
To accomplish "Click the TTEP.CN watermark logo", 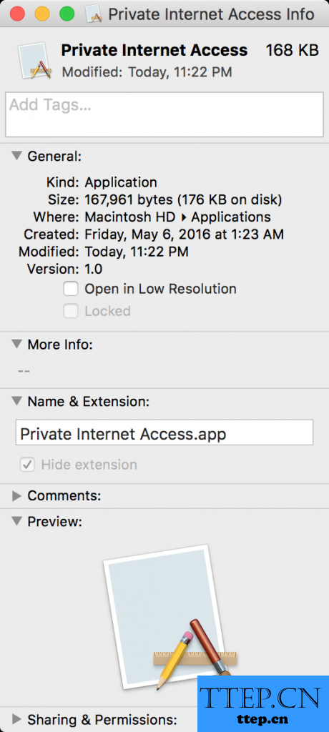I will point(262,704).
